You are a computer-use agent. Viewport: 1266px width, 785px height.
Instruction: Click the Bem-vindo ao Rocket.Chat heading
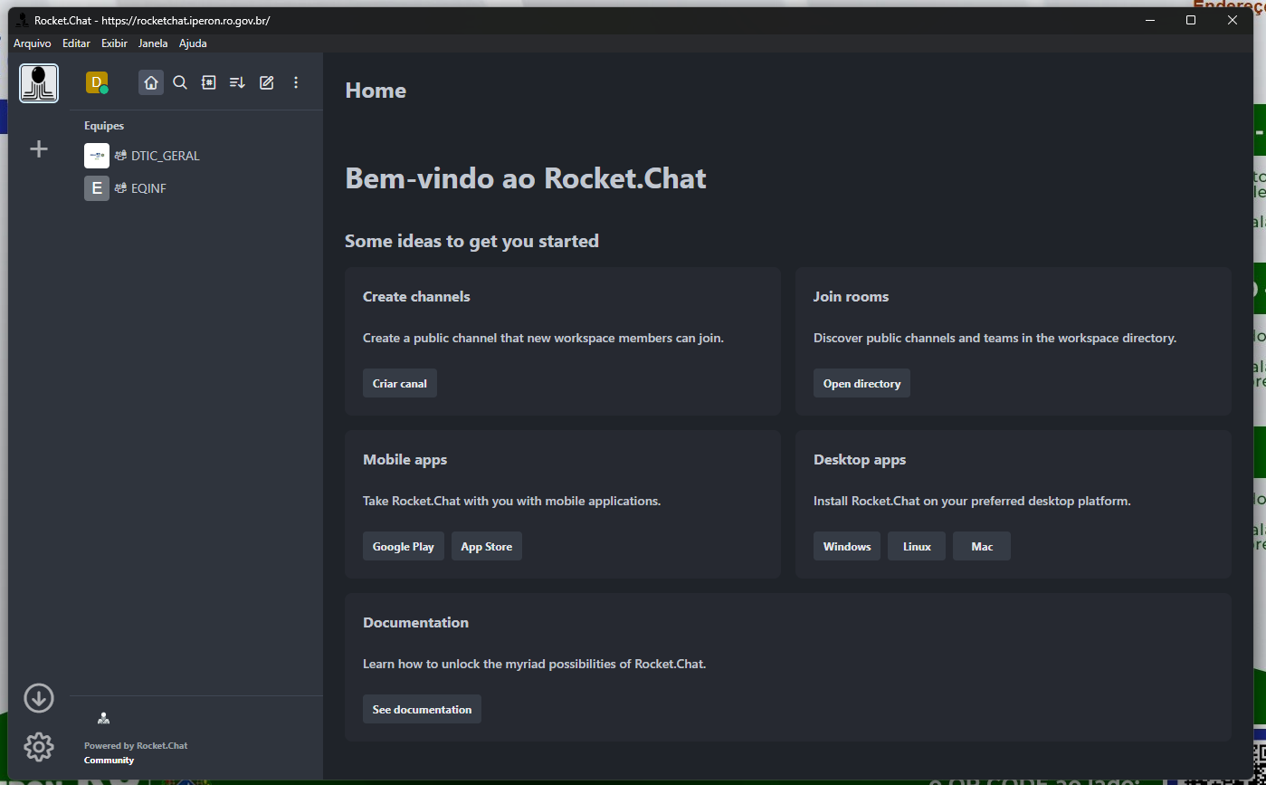click(526, 178)
